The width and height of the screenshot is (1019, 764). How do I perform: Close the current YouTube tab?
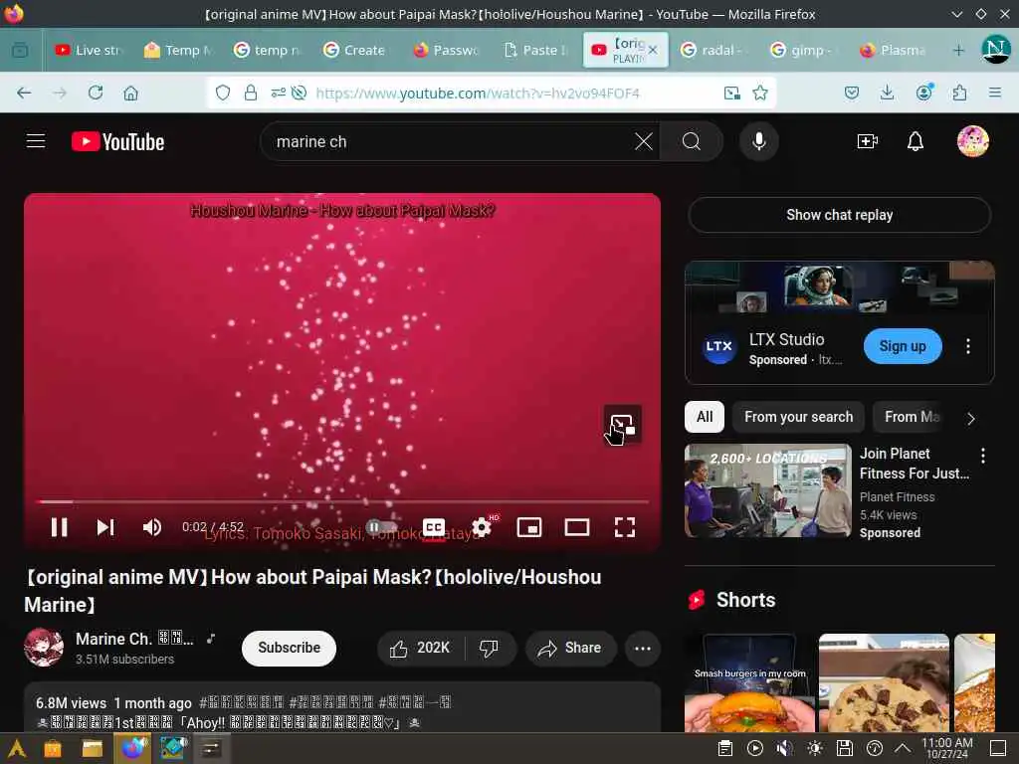(x=653, y=50)
